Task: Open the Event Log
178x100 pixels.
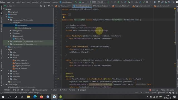Action: [x=154, y=90]
